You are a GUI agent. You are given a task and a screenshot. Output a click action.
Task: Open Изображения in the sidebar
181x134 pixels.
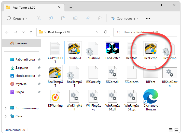[x=22, y=76]
